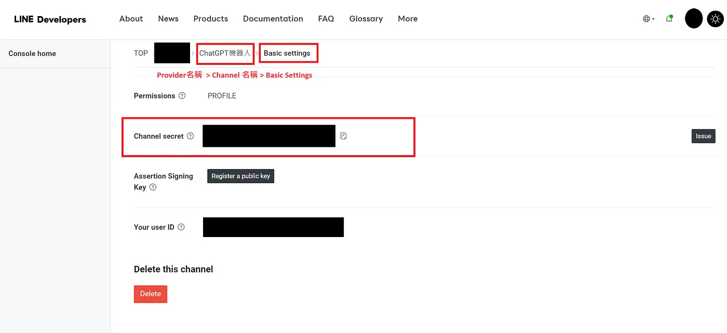Click help icon next to Your user ID
Image resolution: width=727 pixels, height=333 pixels.
click(181, 227)
